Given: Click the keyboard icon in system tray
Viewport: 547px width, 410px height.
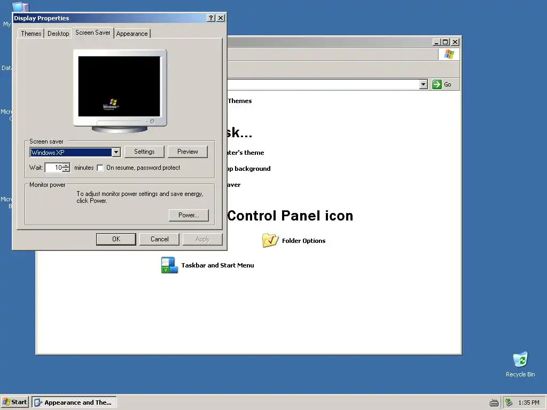Looking at the screenshot, I should pos(494,403).
